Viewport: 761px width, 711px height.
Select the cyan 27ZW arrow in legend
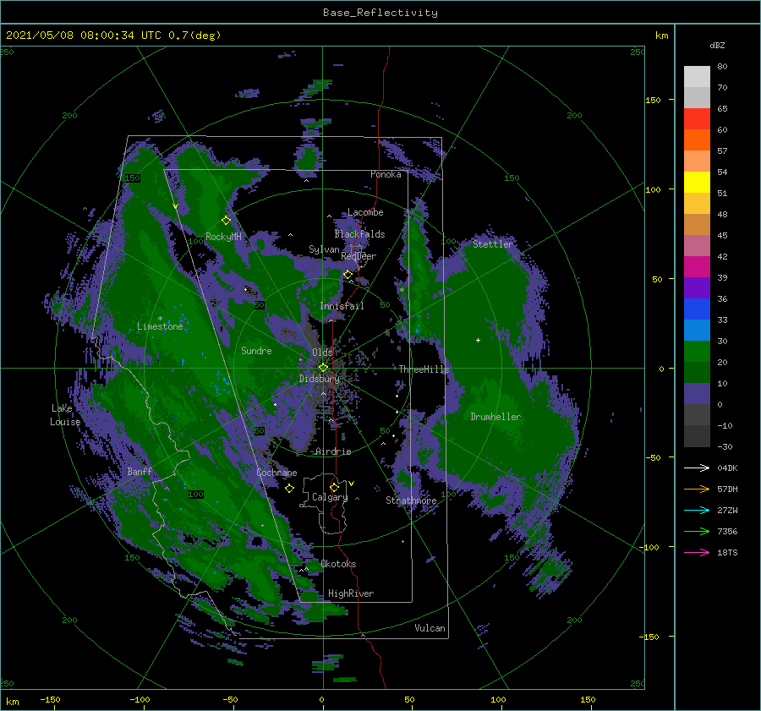[x=697, y=510]
